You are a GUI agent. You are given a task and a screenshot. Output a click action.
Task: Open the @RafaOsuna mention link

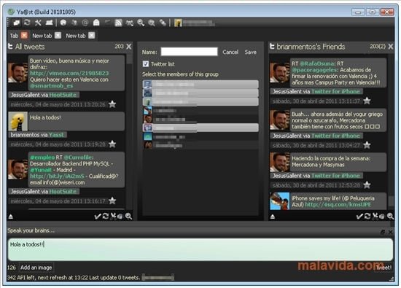coord(317,63)
